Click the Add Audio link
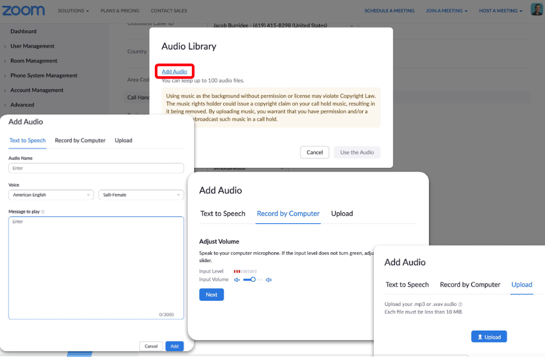Viewport: 545px width, 357px height. coord(174,72)
